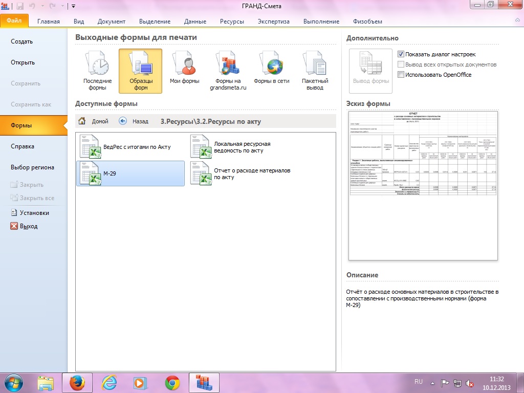This screenshot has width=524, height=393.
Task: Uncheck Показать диалог настроек checkbox
Action: pyautogui.click(x=401, y=54)
